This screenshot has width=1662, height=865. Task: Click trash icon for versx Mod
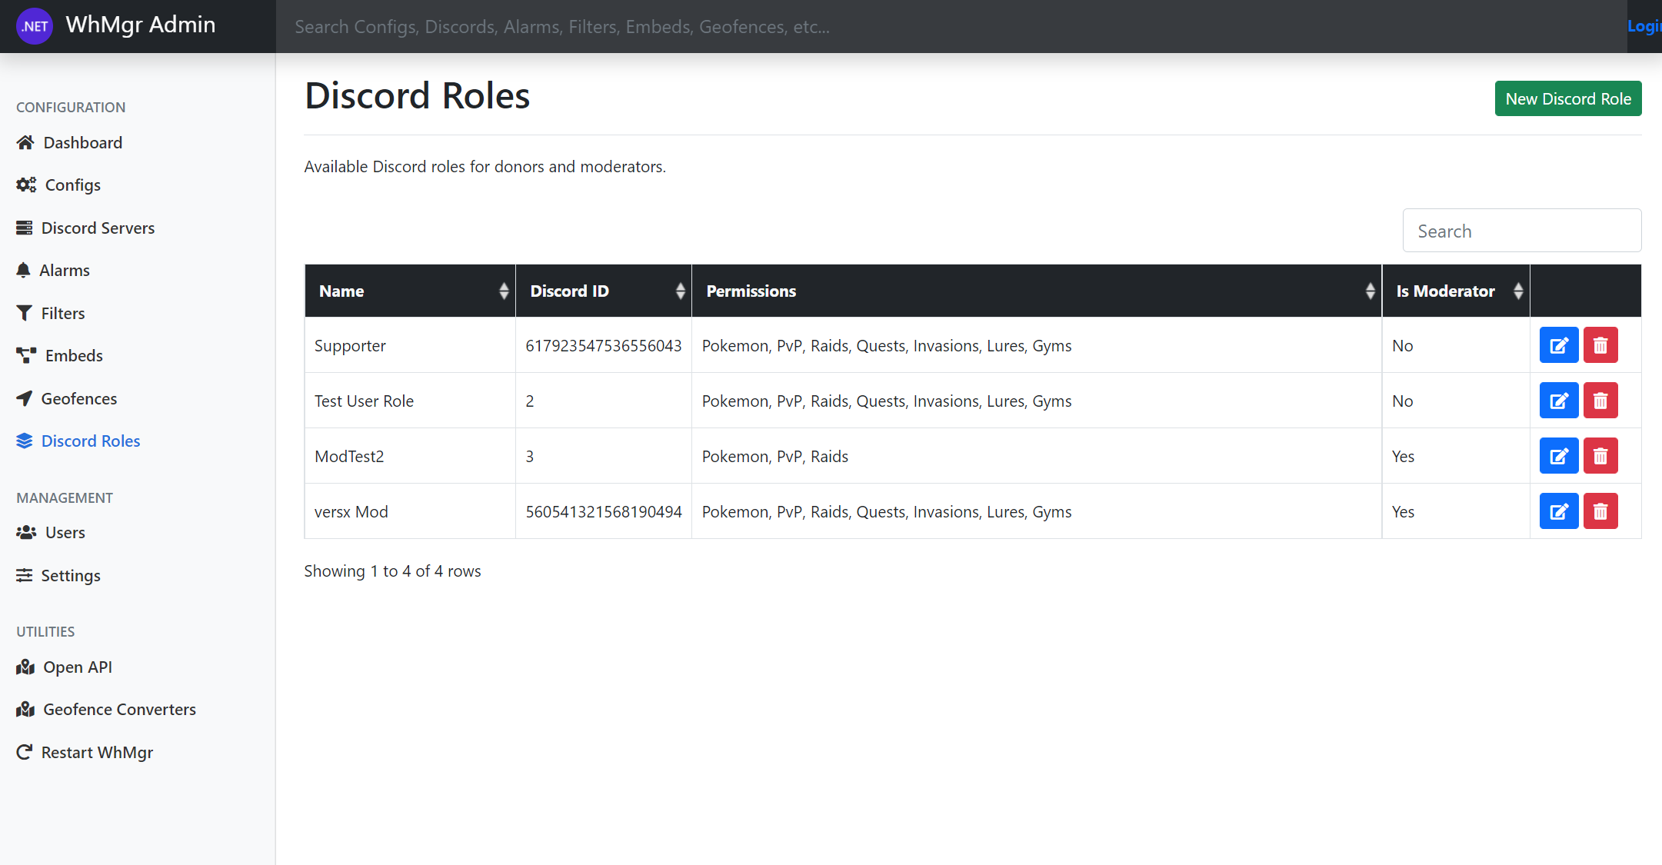[1600, 511]
